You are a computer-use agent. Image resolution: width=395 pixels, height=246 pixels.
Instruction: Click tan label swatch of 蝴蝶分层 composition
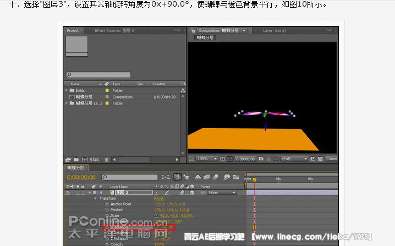107,97
